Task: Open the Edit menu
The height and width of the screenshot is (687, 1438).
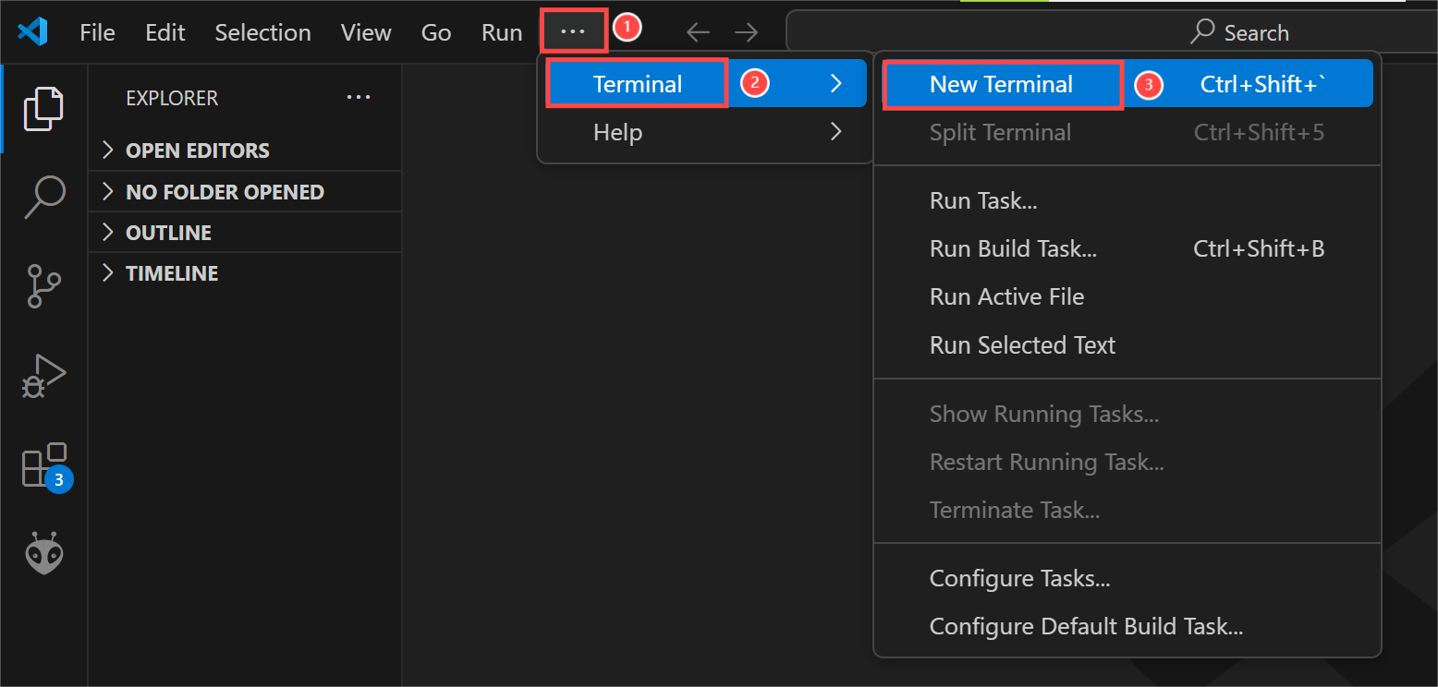Action: pos(165,32)
